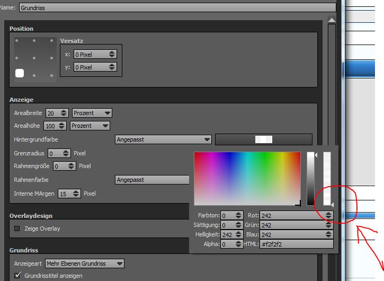
Task: Click the Interne Margen stepper arrows
Action: click(76, 194)
